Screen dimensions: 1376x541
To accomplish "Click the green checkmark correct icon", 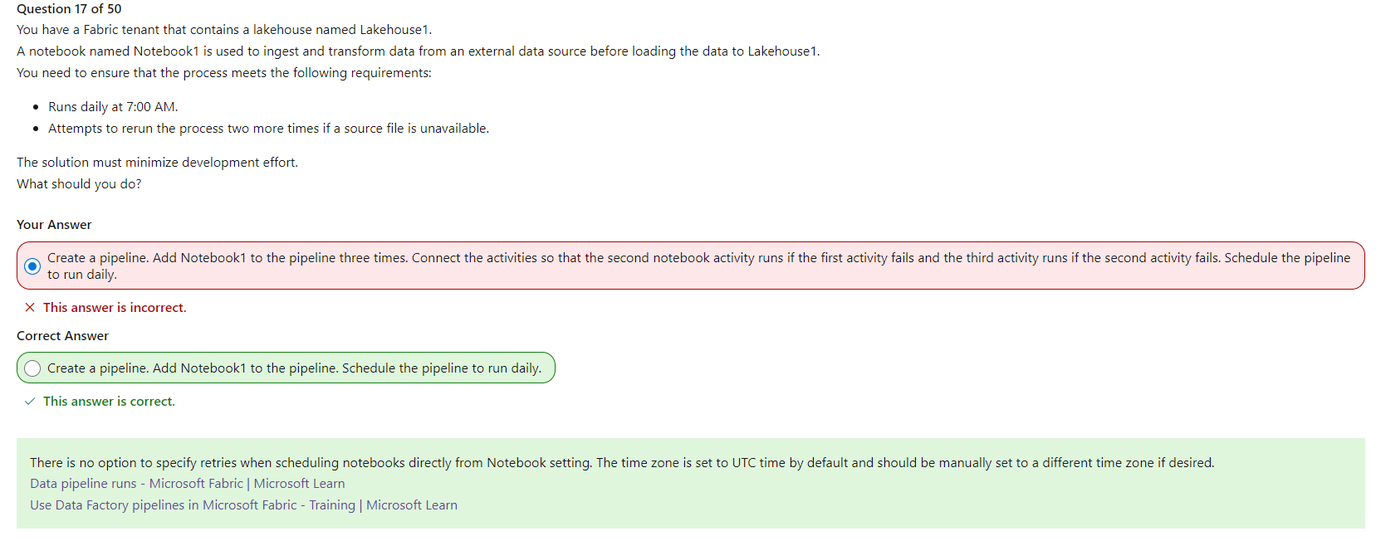I will (30, 402).
